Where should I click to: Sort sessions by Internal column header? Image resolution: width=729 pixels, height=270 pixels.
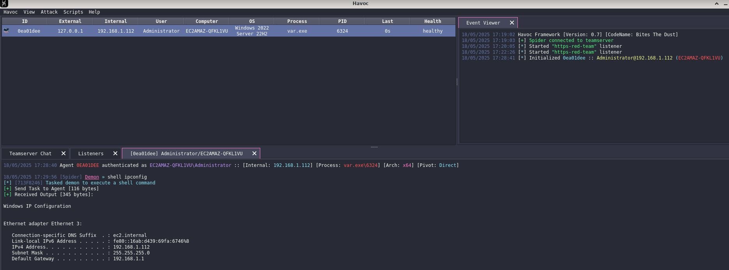tap(116, 21)
